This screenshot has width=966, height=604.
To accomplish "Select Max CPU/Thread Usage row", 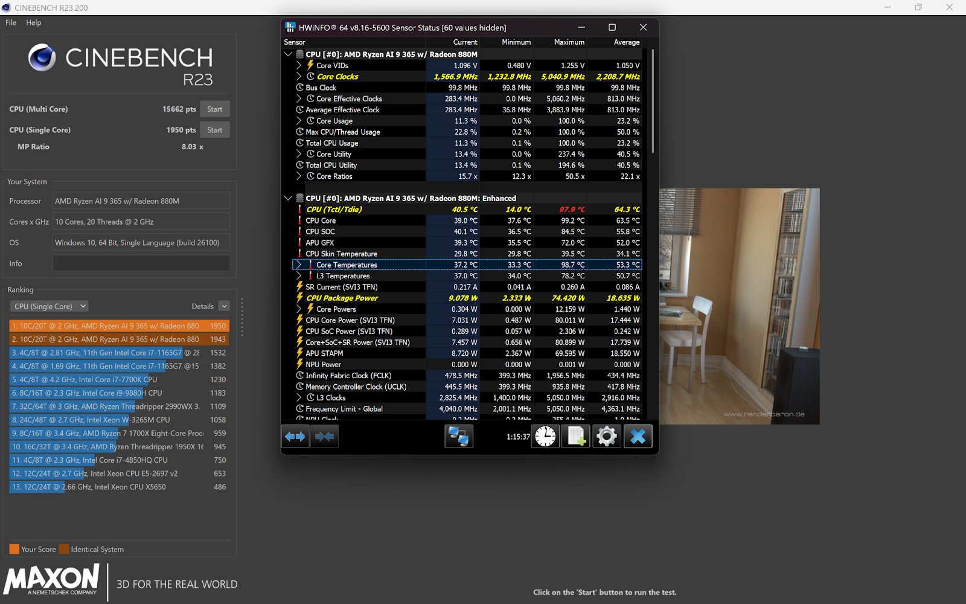I will pyautogui.click(x=467, y=132).
